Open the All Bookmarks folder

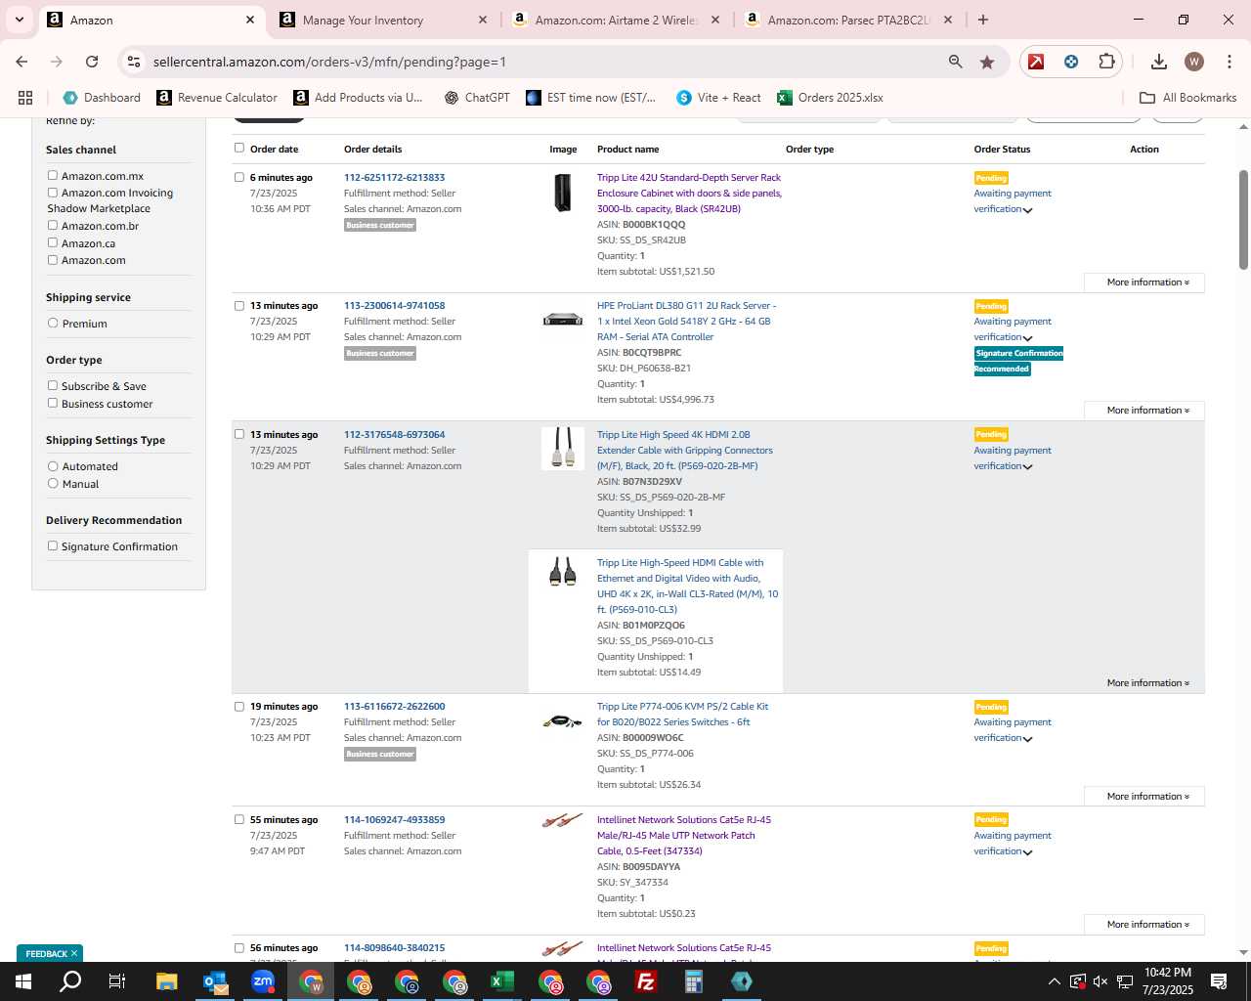pyautogui.click(x=1188, y=98)
